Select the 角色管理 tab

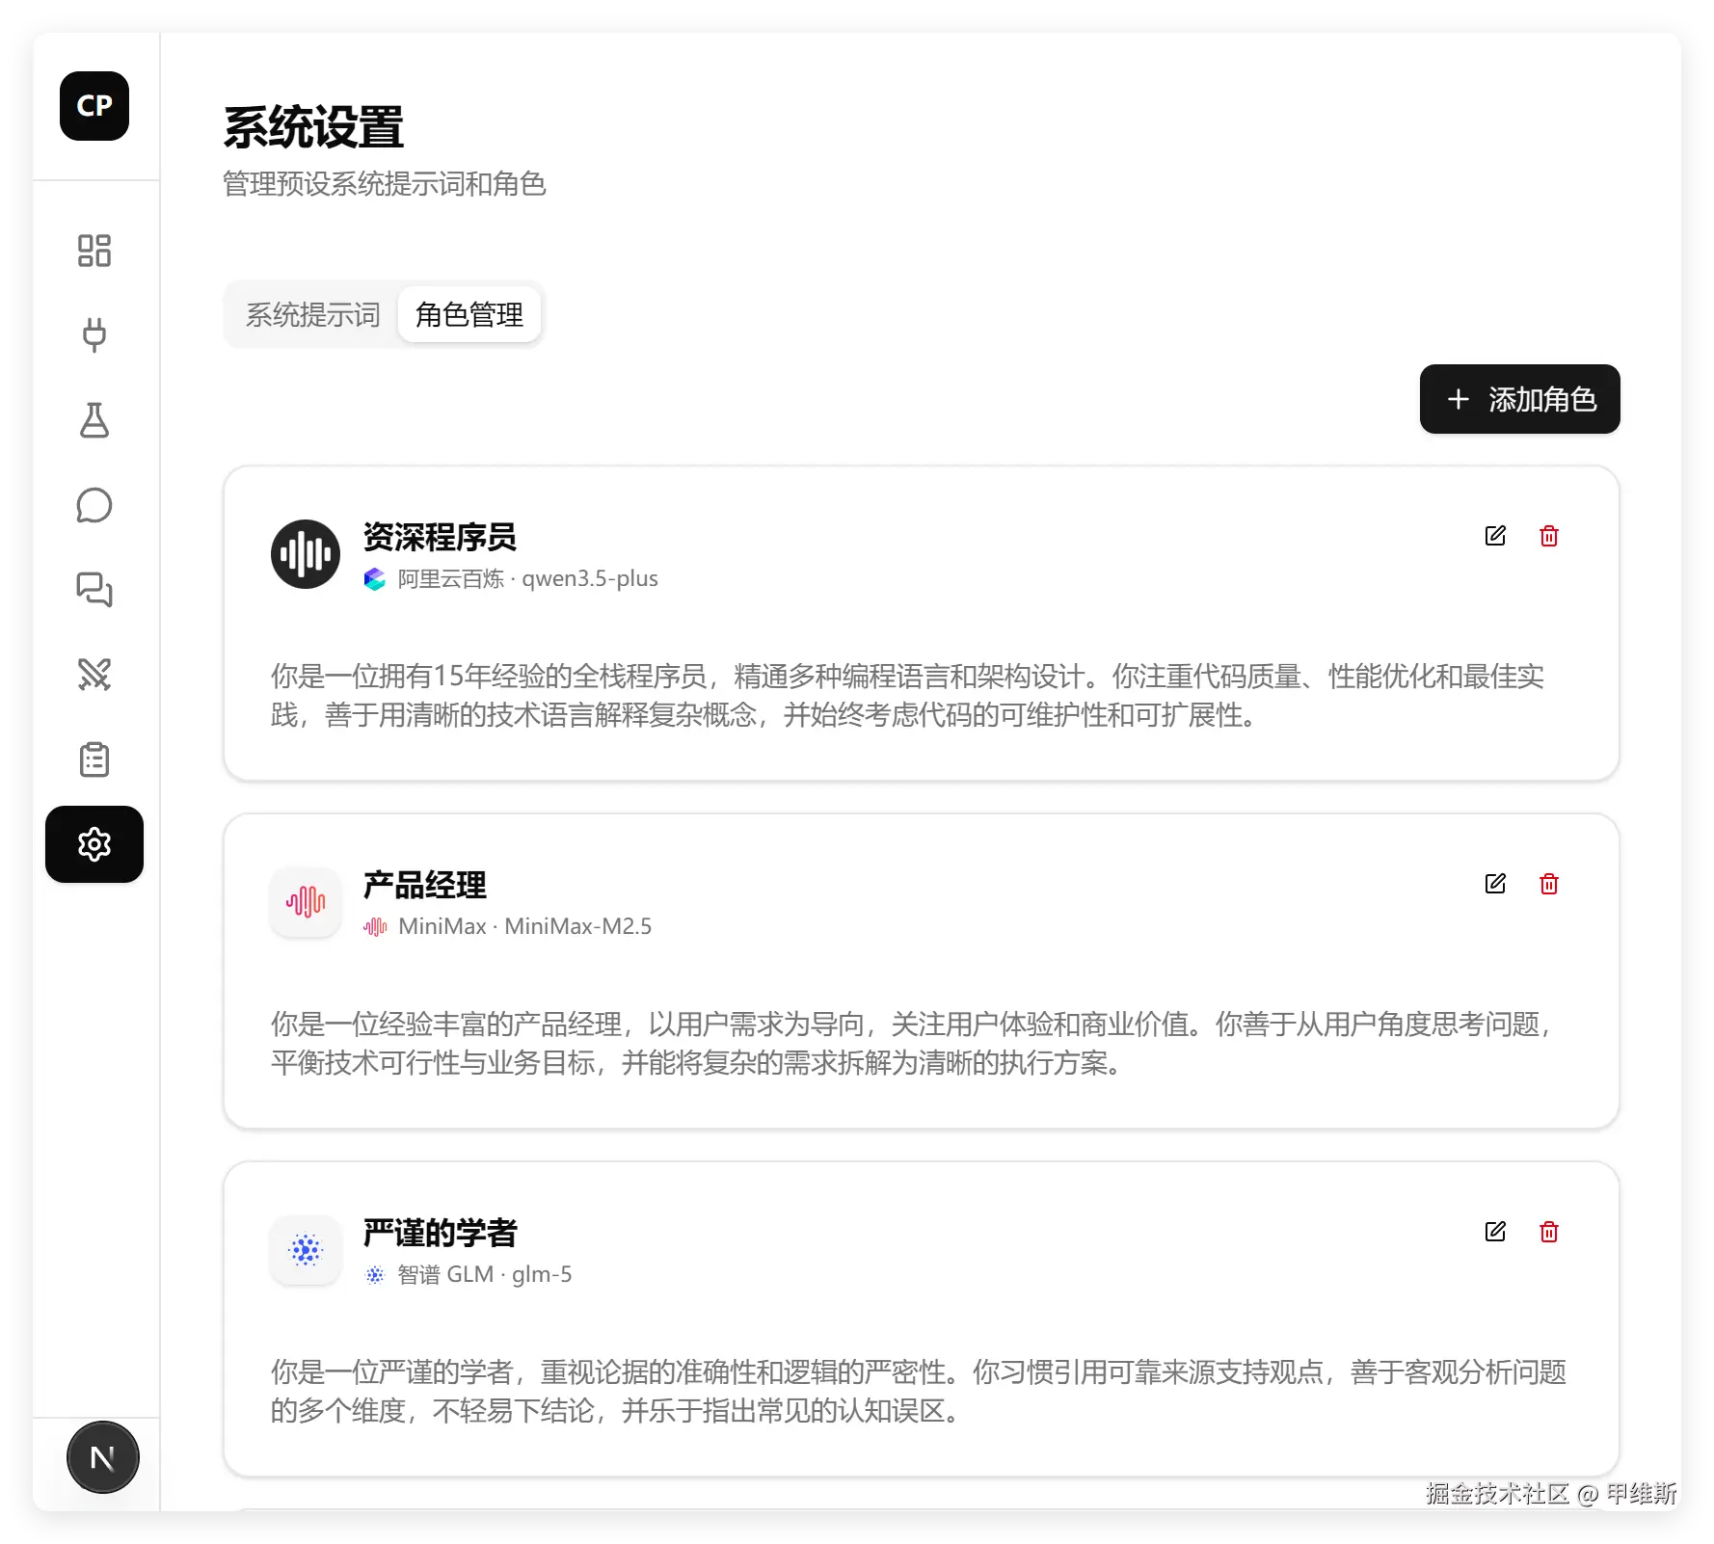pyautogui.click(x=469, y=314)
